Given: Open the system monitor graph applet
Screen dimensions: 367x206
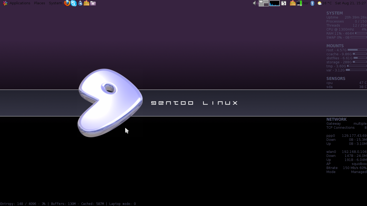Looking at the screenshot, I should [x=275, y=3].
